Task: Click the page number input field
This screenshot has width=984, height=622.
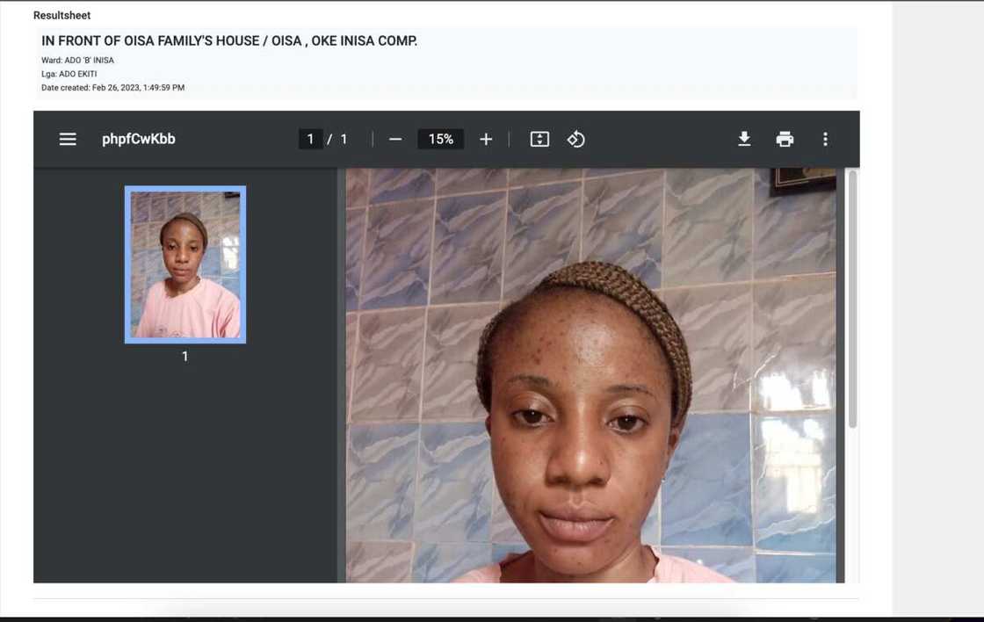Action: (310, 138)
